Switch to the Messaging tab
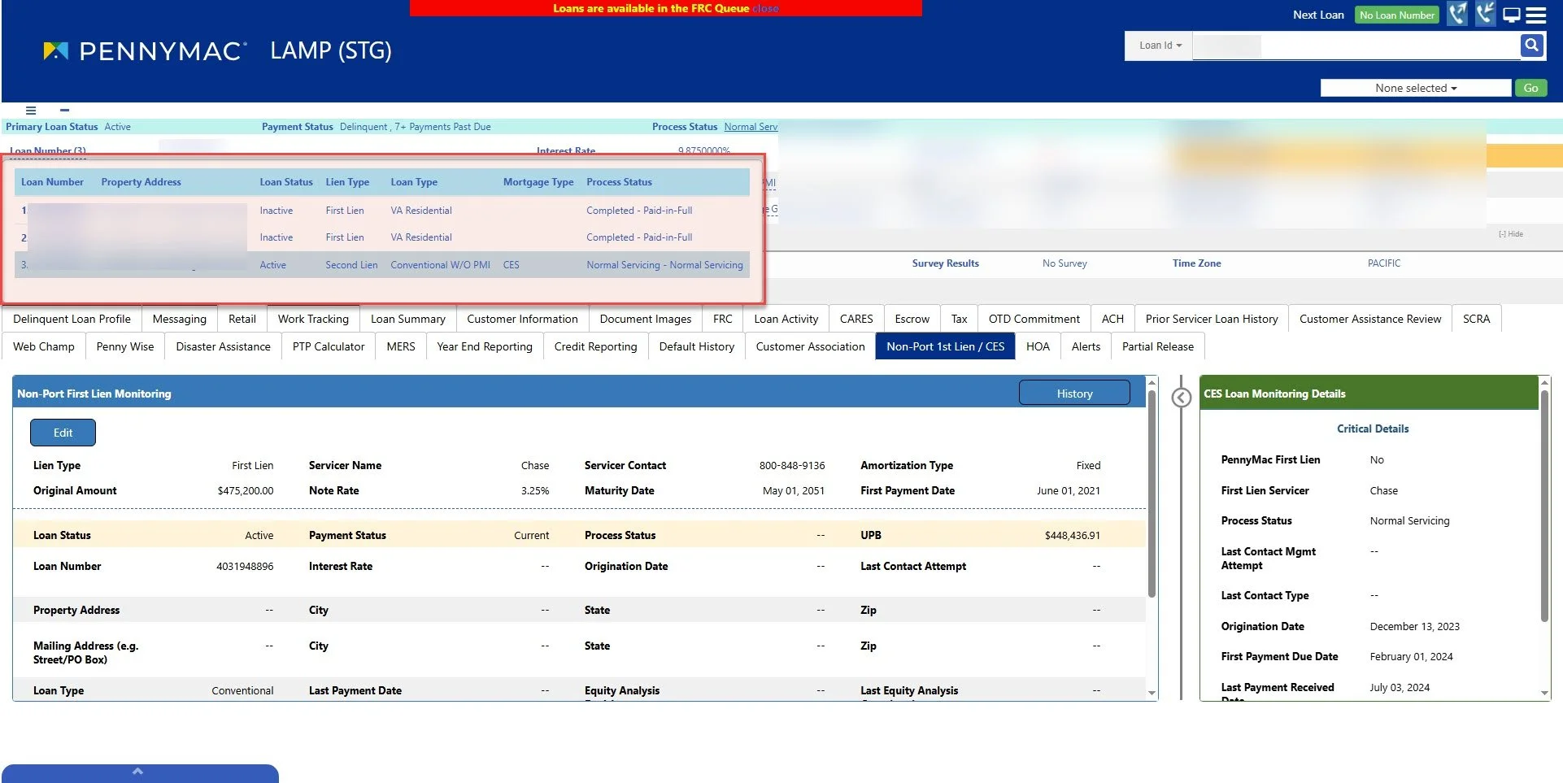Screen dimensions: 1563x783 (x=180, y=319)
